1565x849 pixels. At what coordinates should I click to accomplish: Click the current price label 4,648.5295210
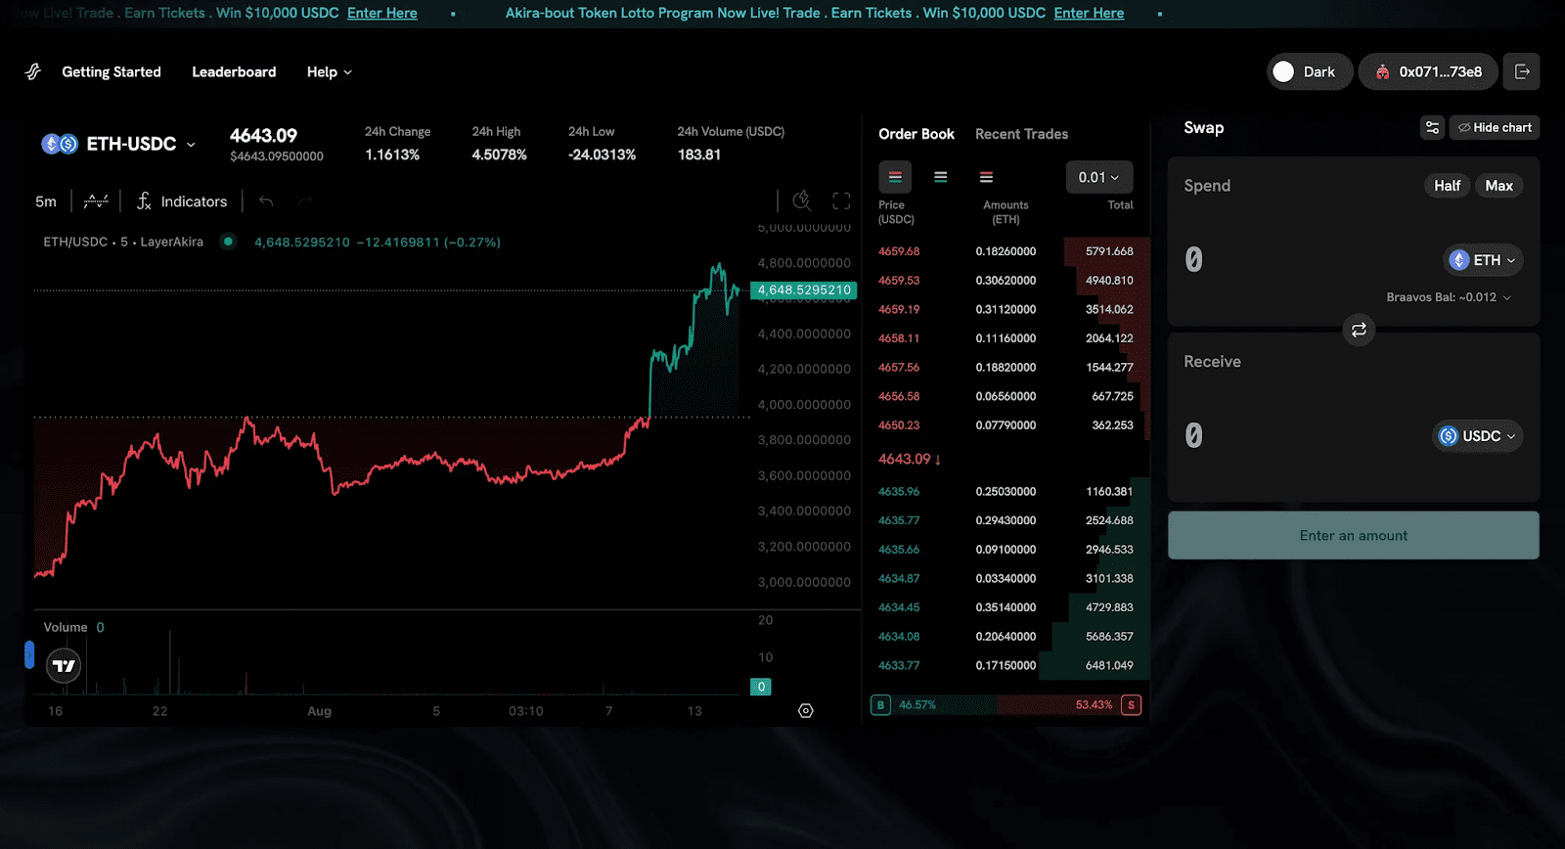[804, 290]
